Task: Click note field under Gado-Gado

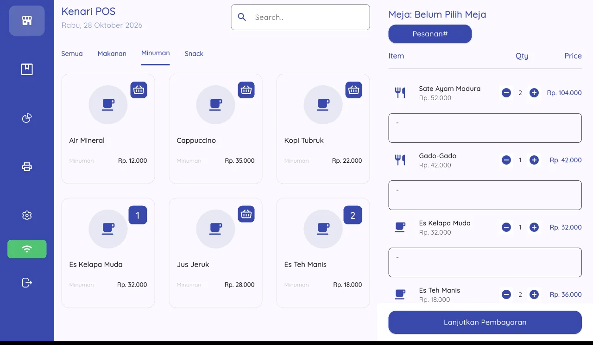Action: click(485, 195)
